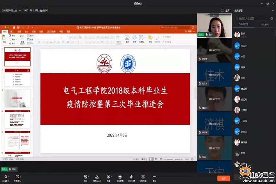Open the More (更多) options icon
The image size is (276, 184).
tap(154, 177)
